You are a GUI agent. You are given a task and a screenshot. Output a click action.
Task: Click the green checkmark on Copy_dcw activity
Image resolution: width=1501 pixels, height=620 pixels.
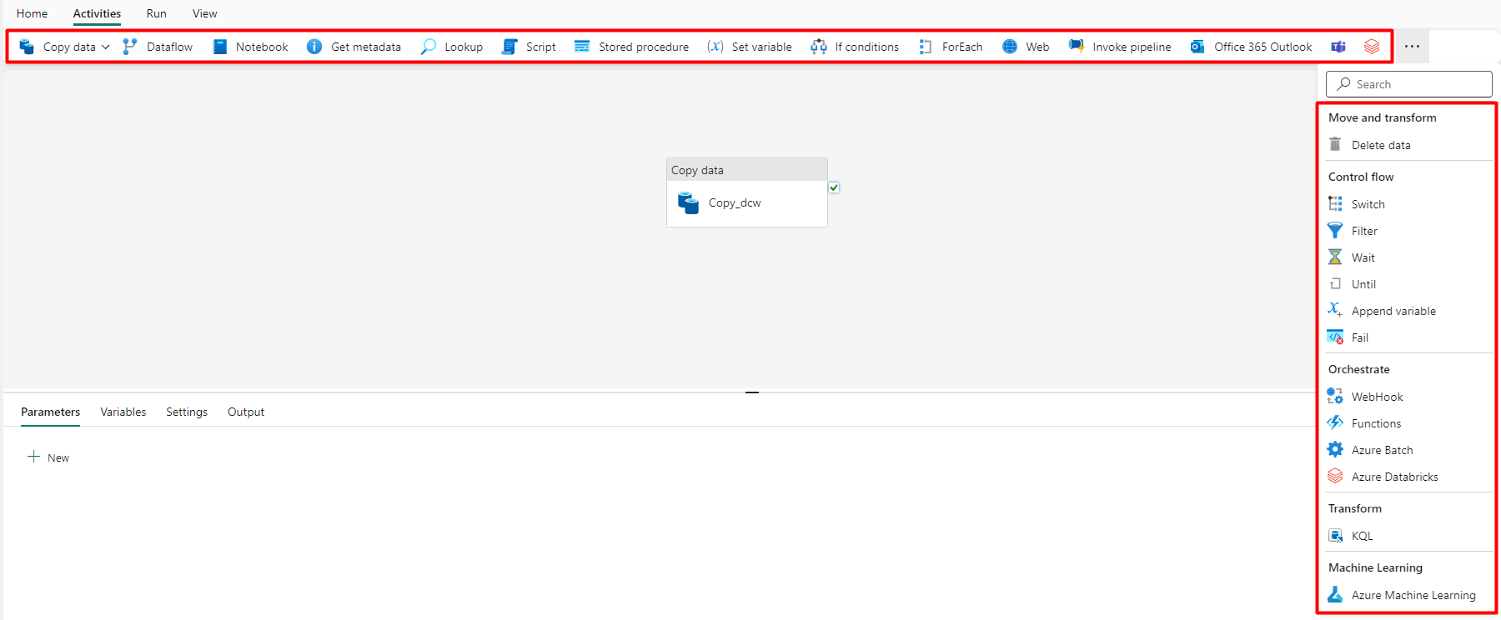pyautogui.click(x=834, y=187)
